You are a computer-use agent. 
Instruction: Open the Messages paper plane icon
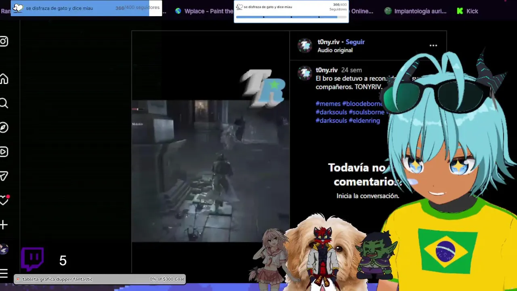(x=4, y=176)
